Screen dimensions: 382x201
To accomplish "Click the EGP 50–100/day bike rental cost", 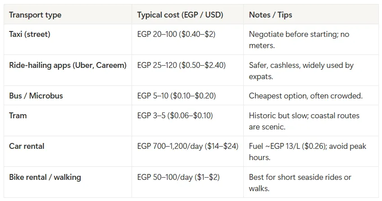I will click(178, 177).
